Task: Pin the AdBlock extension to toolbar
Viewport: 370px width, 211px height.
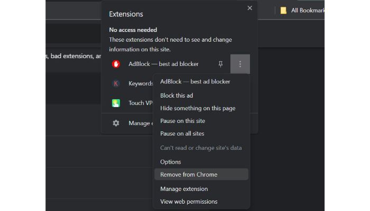Action: 220,64
